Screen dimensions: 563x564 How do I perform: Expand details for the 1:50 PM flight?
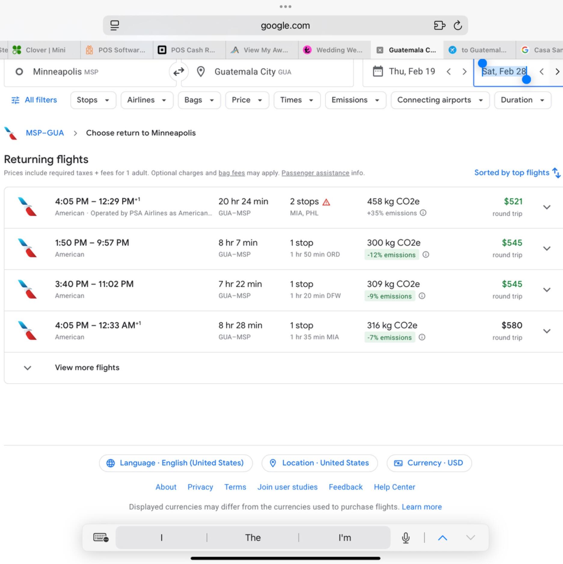tap(547, 249)
